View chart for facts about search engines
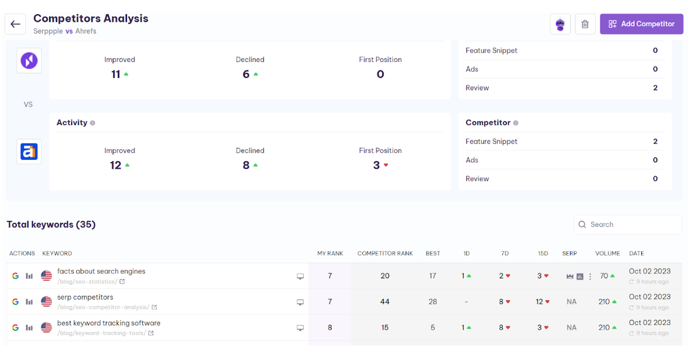This screenshot has width=688, height=349. [29, 276]
